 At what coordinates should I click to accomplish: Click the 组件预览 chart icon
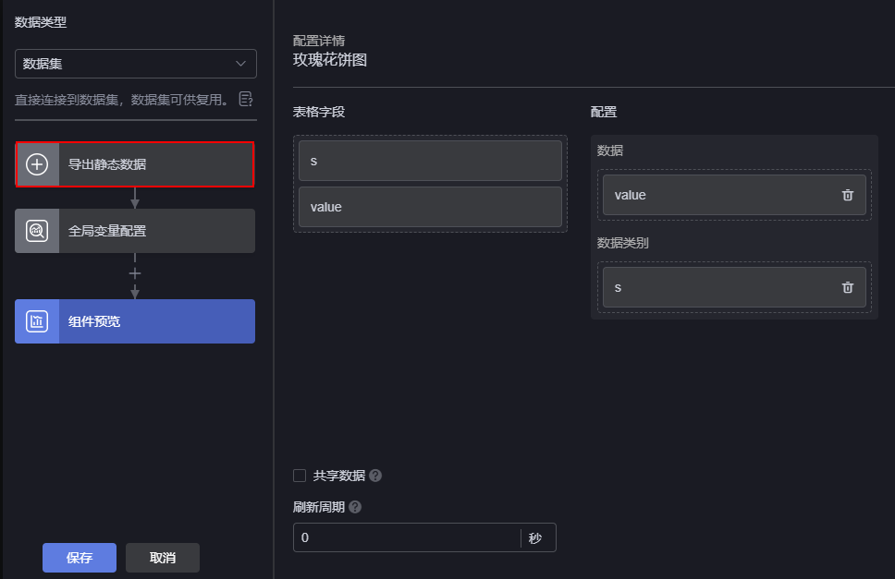pyautogui.click(x=37, y=321)
